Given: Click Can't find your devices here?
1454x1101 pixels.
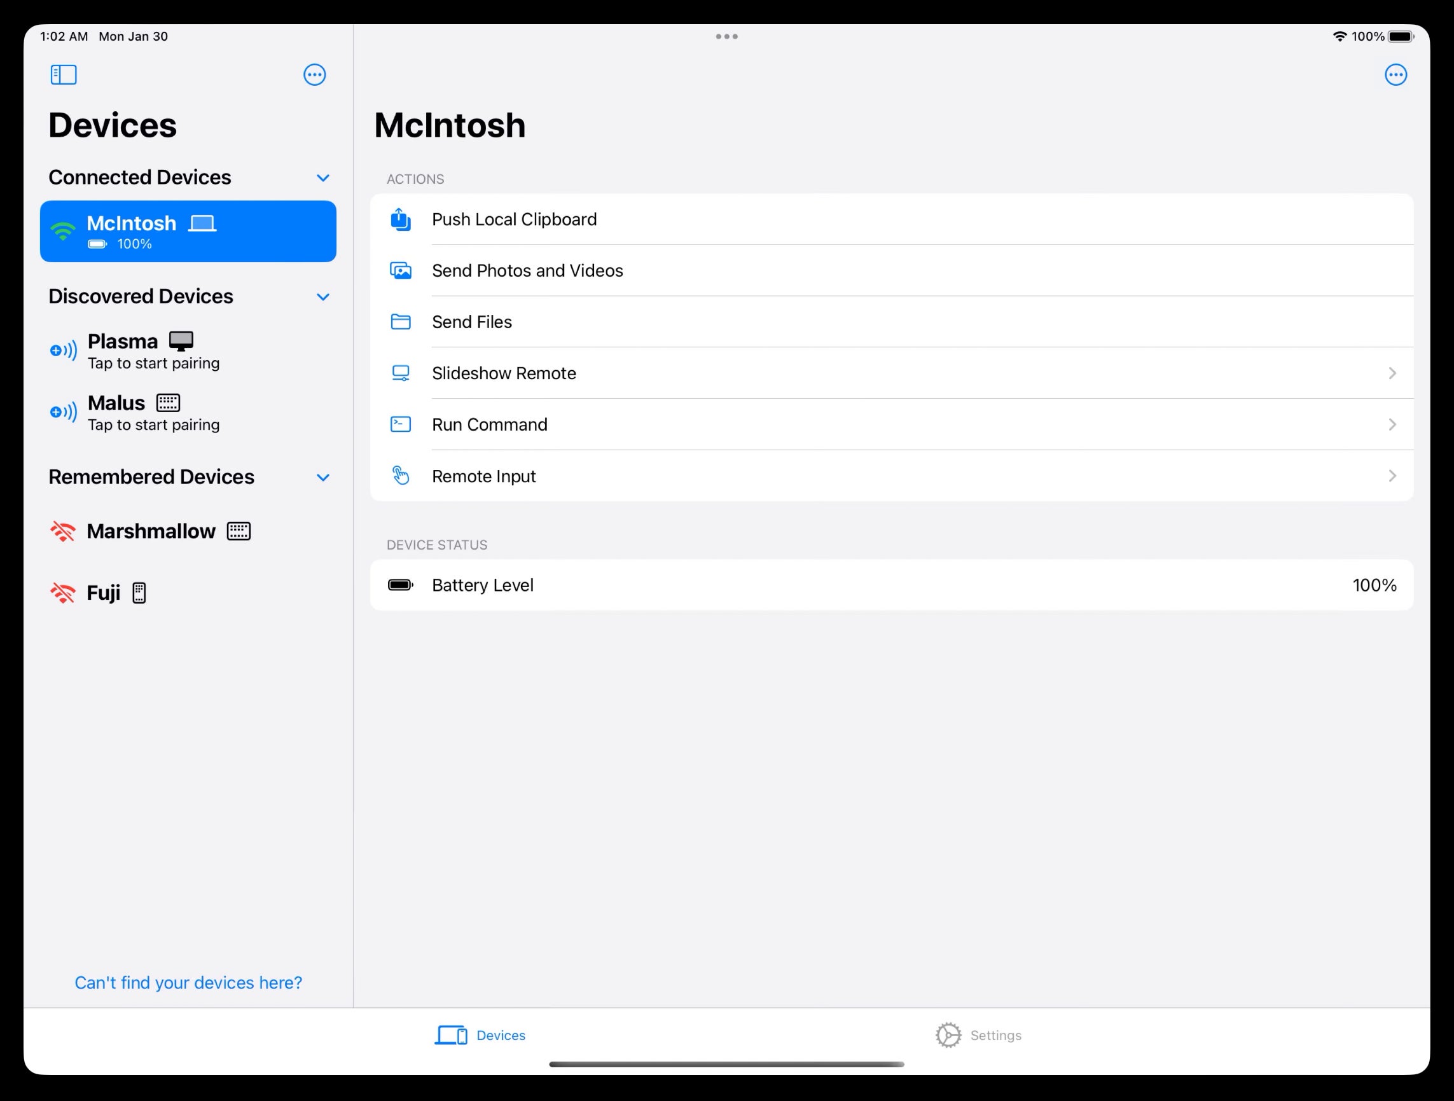Looking at the screenshot, I should coord(188,982).
